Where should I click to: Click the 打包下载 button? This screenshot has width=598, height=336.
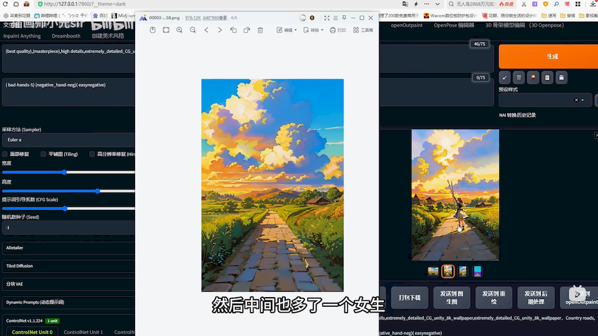pos(410,297)
